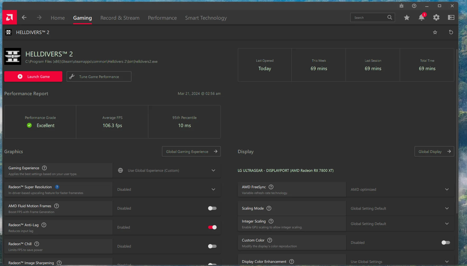Screen dimensions: 467x266
Task: Reset the HELLDIVERS 2 profile with the reset arrow
Action: click(x=451, y=32)
